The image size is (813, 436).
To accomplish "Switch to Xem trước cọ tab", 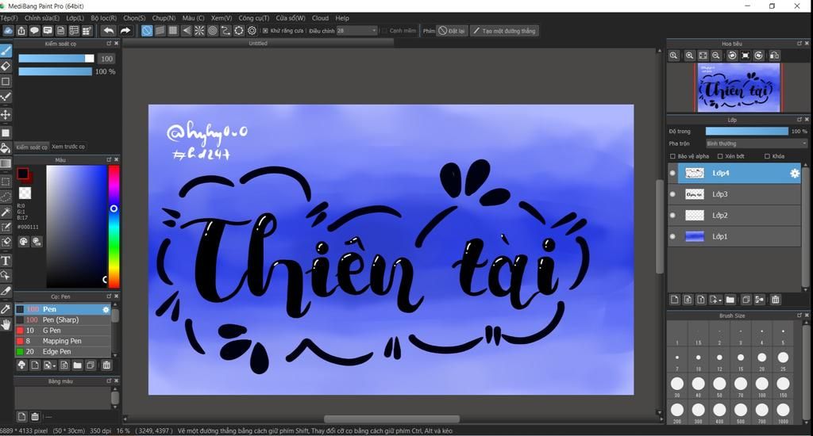I will [68, 147].
